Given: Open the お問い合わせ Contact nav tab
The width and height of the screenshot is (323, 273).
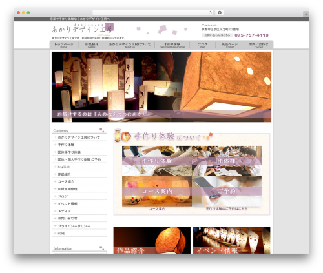Looking at the screenshot, I should (258, 45).
